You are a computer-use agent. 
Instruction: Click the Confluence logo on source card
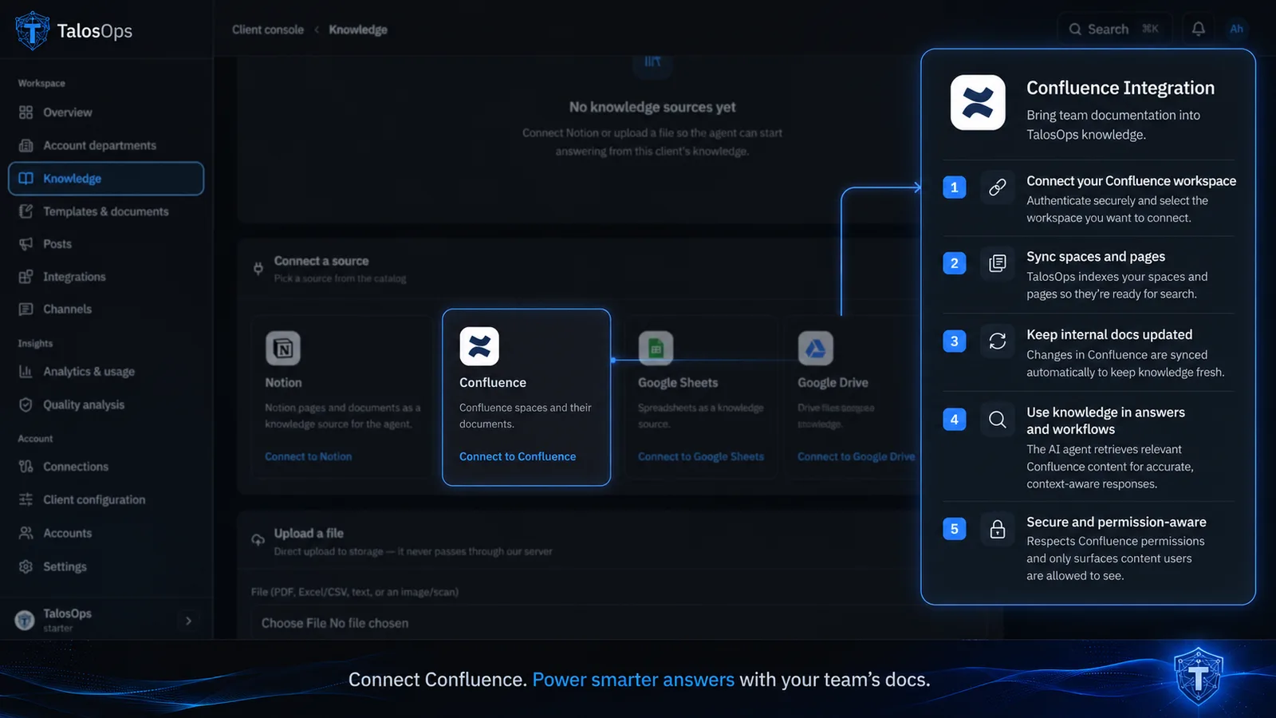tap(479, 346)
